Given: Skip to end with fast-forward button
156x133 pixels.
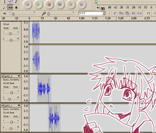Looking at the screenshot, I should [x=82, y=5].
